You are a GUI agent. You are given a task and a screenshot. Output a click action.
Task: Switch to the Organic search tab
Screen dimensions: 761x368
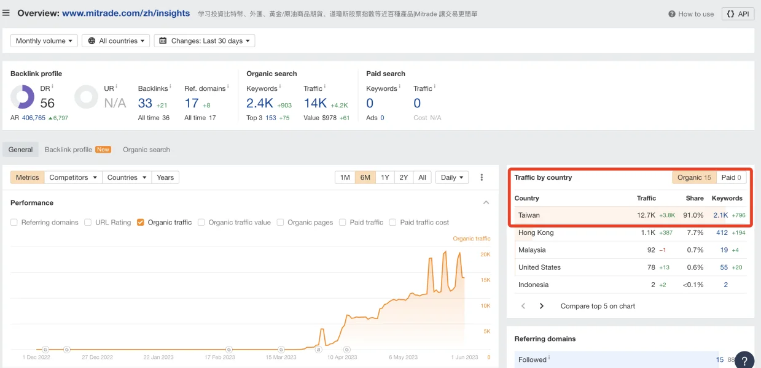click(146, 150)
